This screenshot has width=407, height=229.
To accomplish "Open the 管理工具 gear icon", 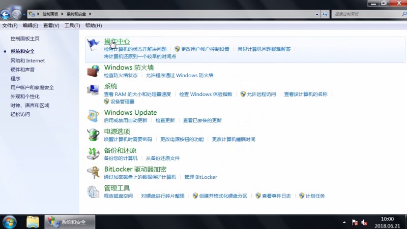I will click(93, 192).
